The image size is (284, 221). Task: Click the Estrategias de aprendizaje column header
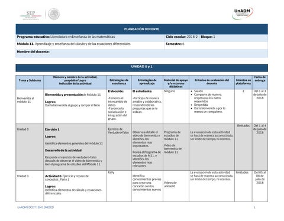click(147, 82)
